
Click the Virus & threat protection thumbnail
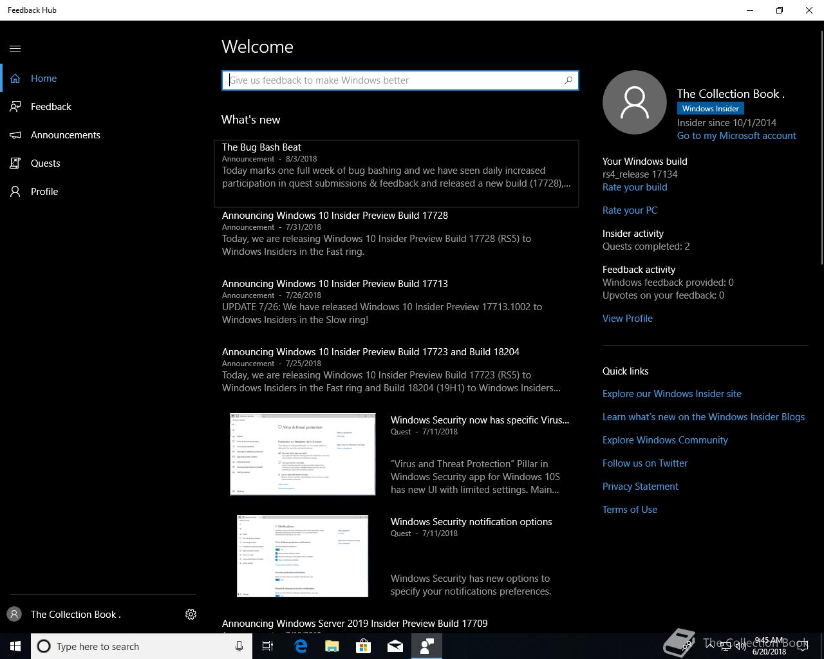(303, 454)
